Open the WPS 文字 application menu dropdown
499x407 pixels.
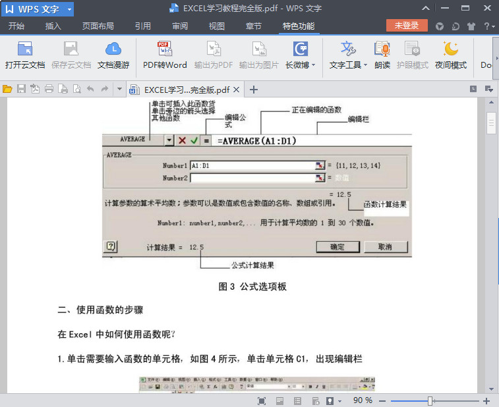pyautogui.click(x=69, y=9)
